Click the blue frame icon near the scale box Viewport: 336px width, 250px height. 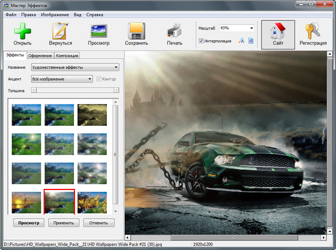pos(251,41)
